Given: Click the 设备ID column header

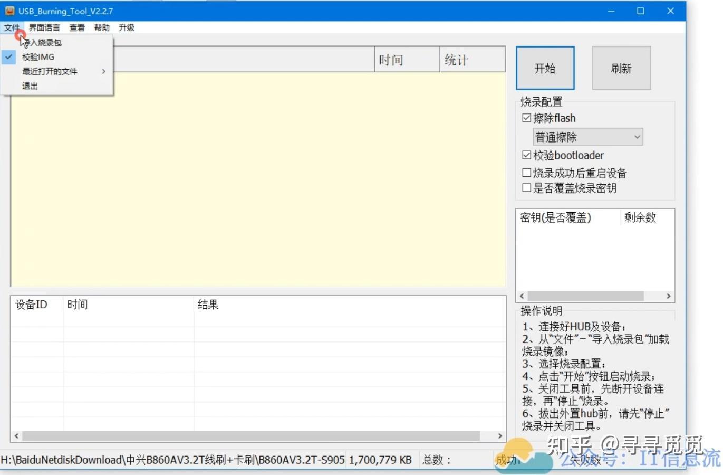Looking at the screenshot, I should pos(37,305).
